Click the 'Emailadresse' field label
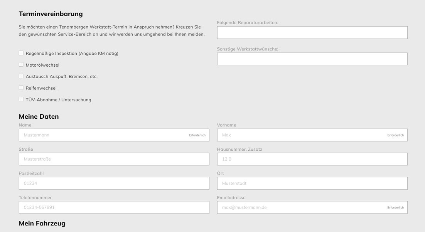Screen dimensions: 425x232 coord(231,198)
